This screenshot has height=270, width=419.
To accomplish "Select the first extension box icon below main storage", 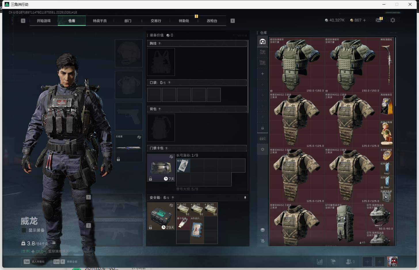I will point(262,52).
